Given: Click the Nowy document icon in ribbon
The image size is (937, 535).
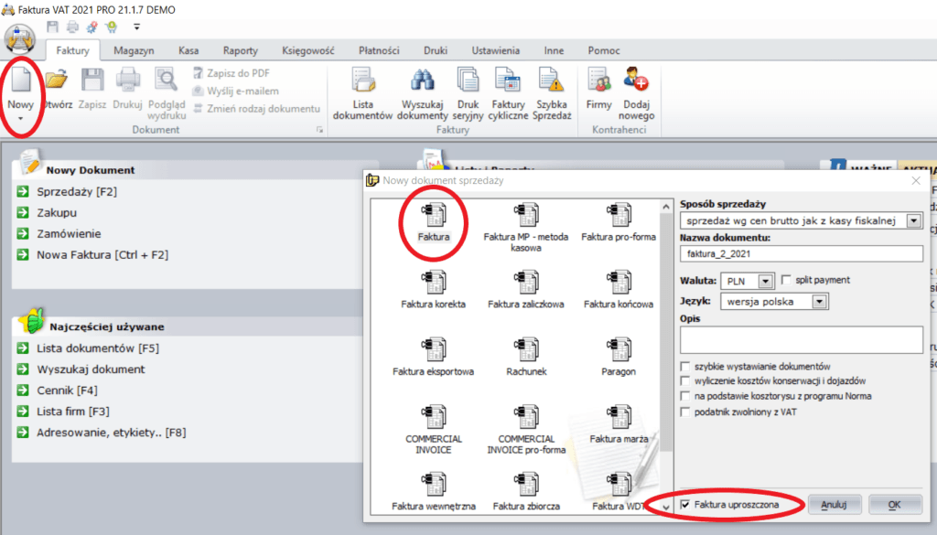Looking at the screenshot, I should (x=20, y=85).
